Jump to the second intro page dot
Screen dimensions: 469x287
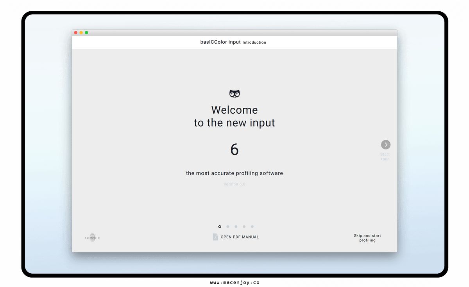[228, 226]
